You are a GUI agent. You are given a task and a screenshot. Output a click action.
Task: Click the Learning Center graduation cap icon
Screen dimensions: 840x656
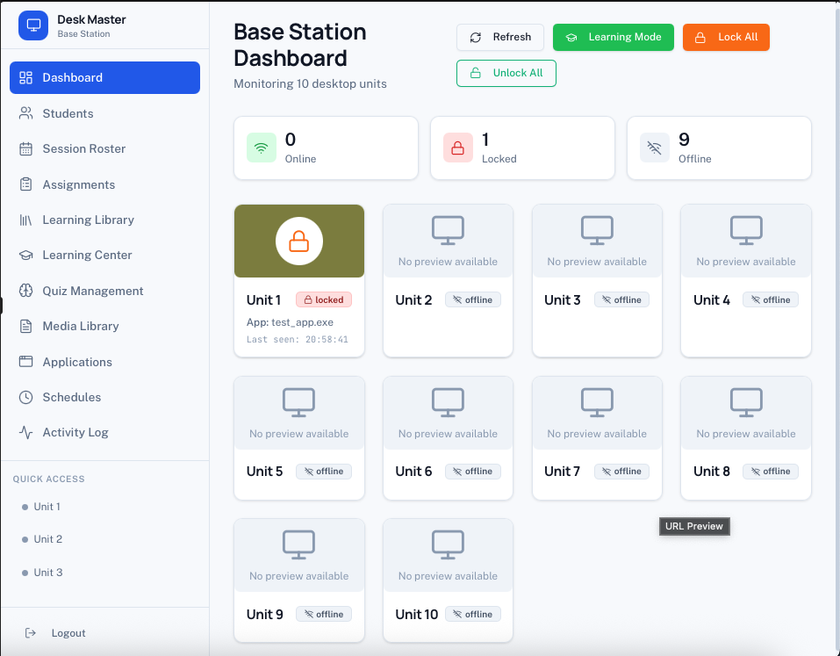(25, 255)
